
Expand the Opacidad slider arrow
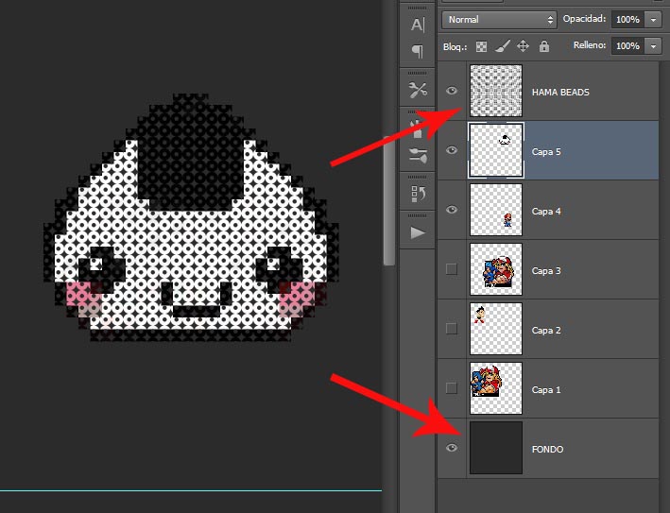pyautogui.click(x=653, y=20)
